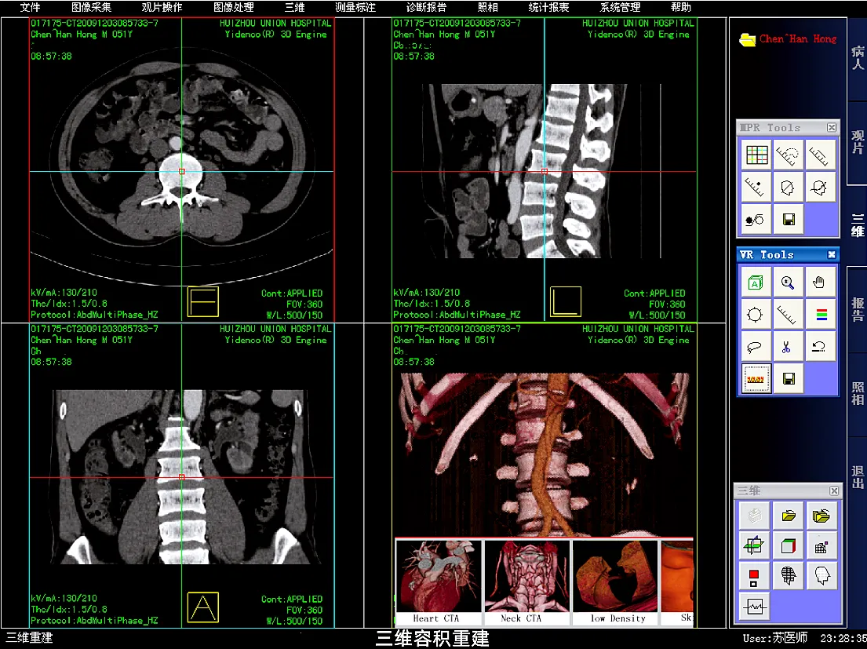
Task: Click the open folder icon in the 三维 panel
Action: [x=789, y=516]
